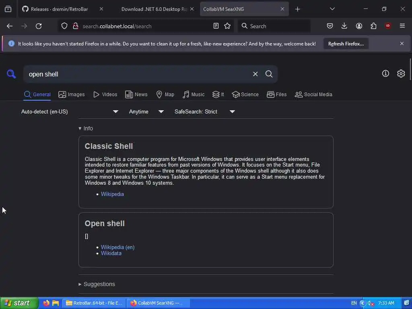This screenshot has height=309, width=412.
Task: Open SafeSearch: Strict dropdown
Action: tap(205, 112)
